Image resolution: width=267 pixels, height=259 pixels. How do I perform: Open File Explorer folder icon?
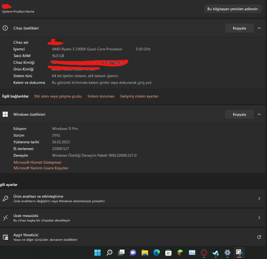pyautogui.click(x=145, y=253)
